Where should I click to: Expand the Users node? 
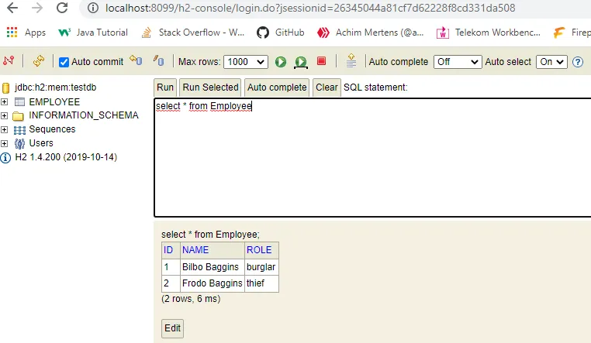pyautogui.click(x=4, y=144)
